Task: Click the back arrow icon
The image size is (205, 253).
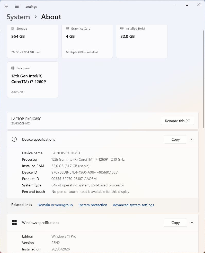Action: (x=6, y=6)
